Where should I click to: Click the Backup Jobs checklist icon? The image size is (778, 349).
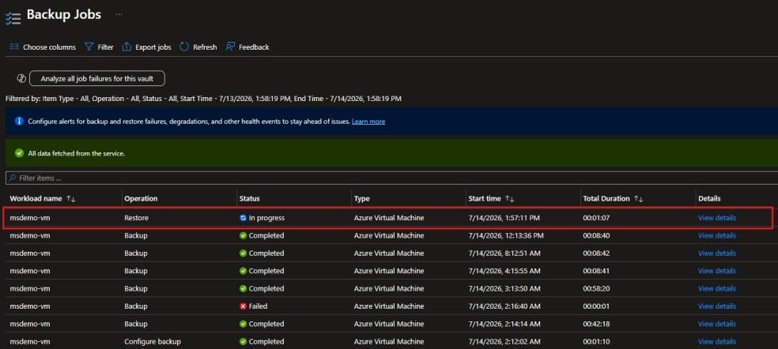point(13,17)
